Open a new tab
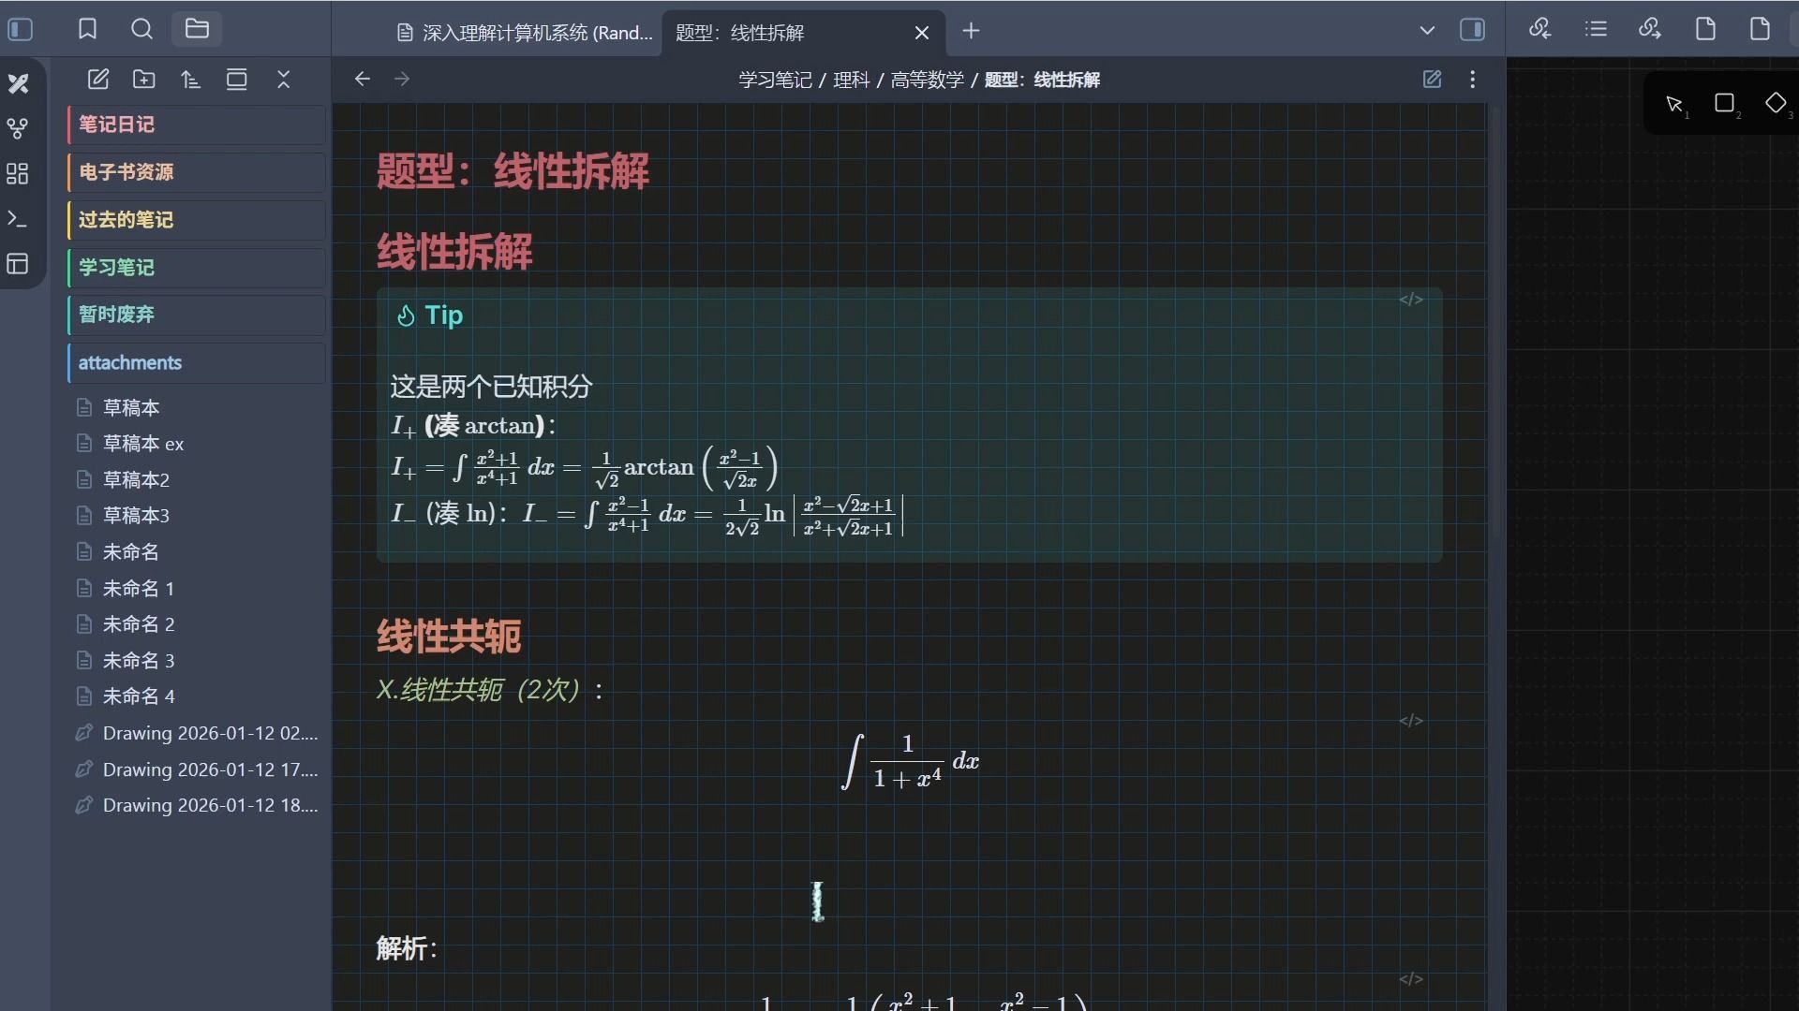1799x1011 pixels. (x=971, y=31)
